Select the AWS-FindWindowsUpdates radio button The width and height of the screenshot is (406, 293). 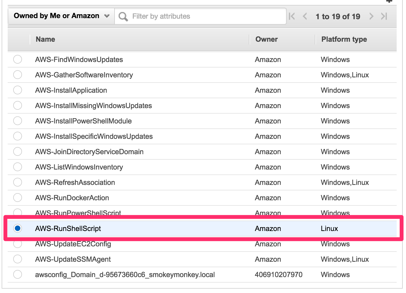click(18, 60)
